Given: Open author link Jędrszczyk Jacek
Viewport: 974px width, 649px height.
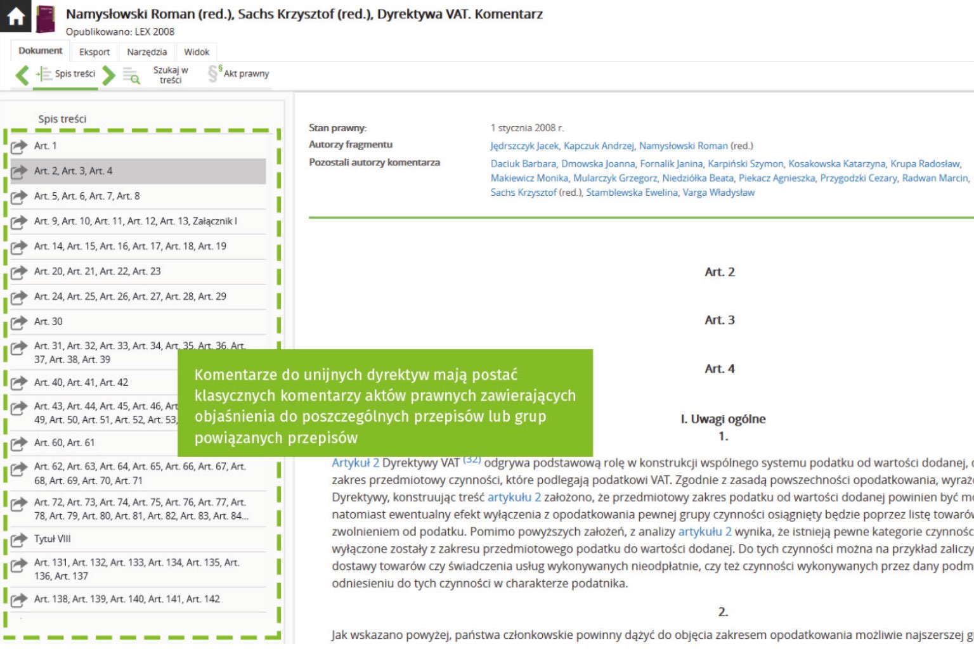Looking at the screenshot, I should coord(524,146).
